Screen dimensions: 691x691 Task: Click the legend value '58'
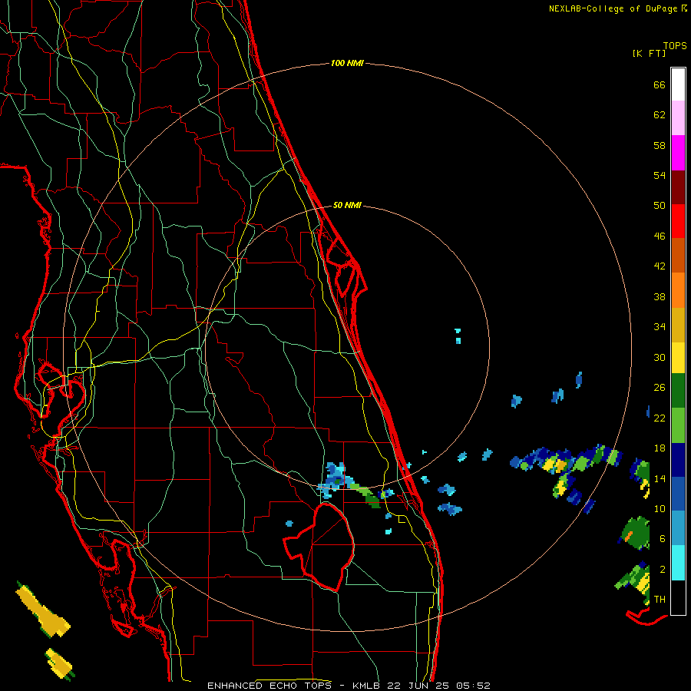pyautogui.click(x=660, y=145)
